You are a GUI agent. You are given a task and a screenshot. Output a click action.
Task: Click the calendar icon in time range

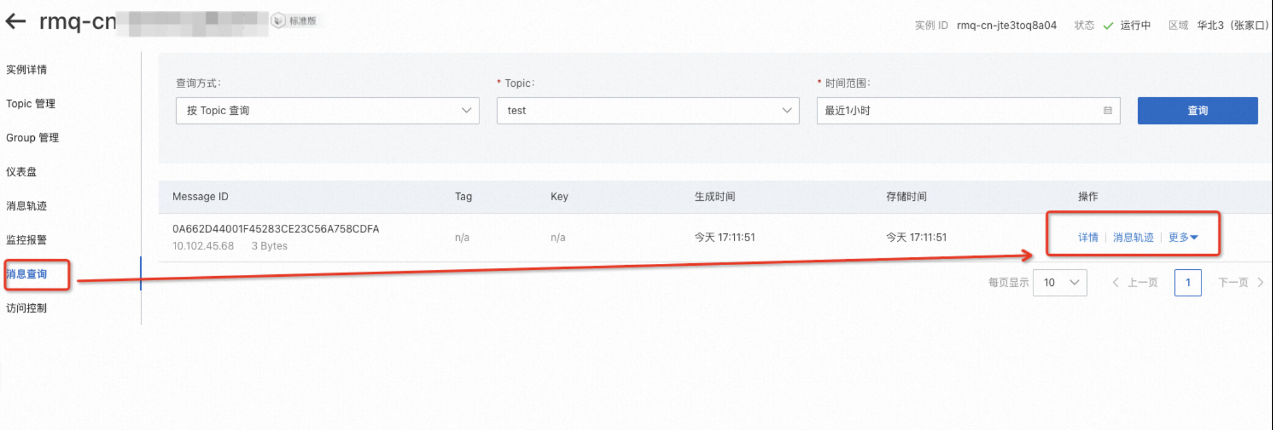pyautogui.click(x=1107, y=111)
